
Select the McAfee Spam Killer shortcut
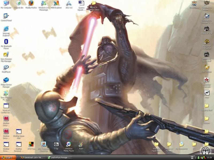pos(19,134)
